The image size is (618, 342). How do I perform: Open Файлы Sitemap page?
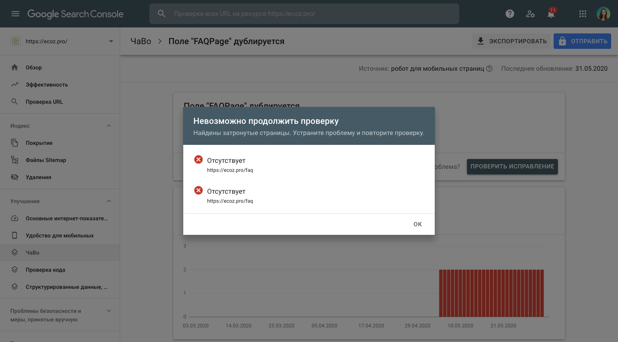60,160
